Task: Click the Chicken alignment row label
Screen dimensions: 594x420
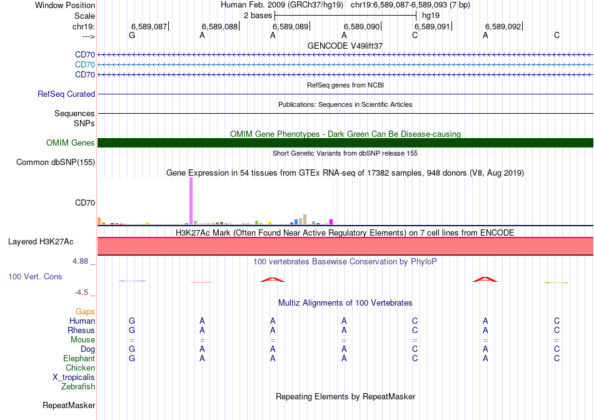Action: 80,367
